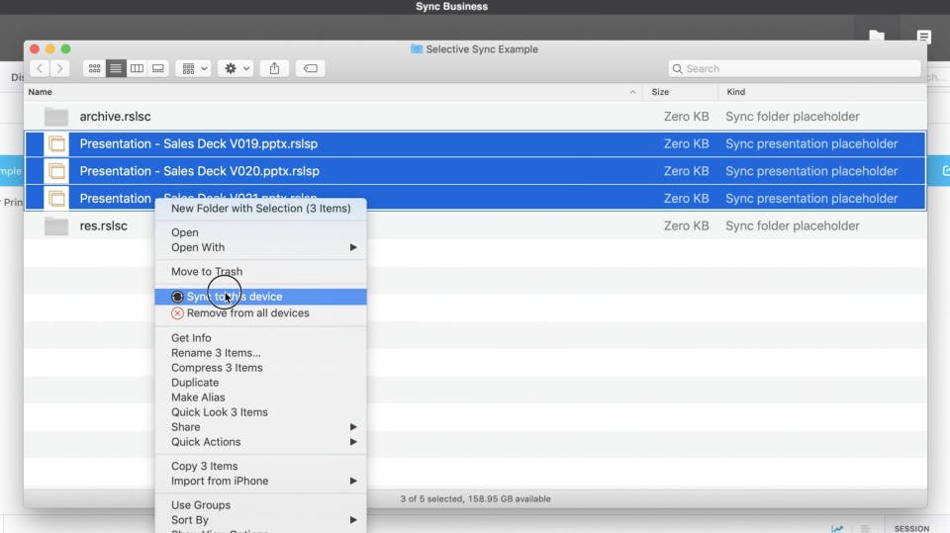Click the chart icon left of SESSION
This screenshot has width=950, height=533.
[x=837, y=529]
